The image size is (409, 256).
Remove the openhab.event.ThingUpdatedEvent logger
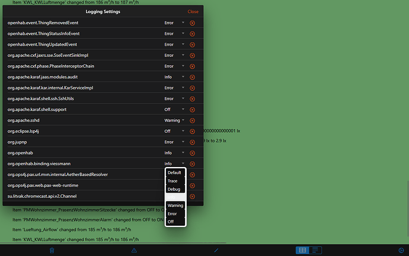(192, 44)
